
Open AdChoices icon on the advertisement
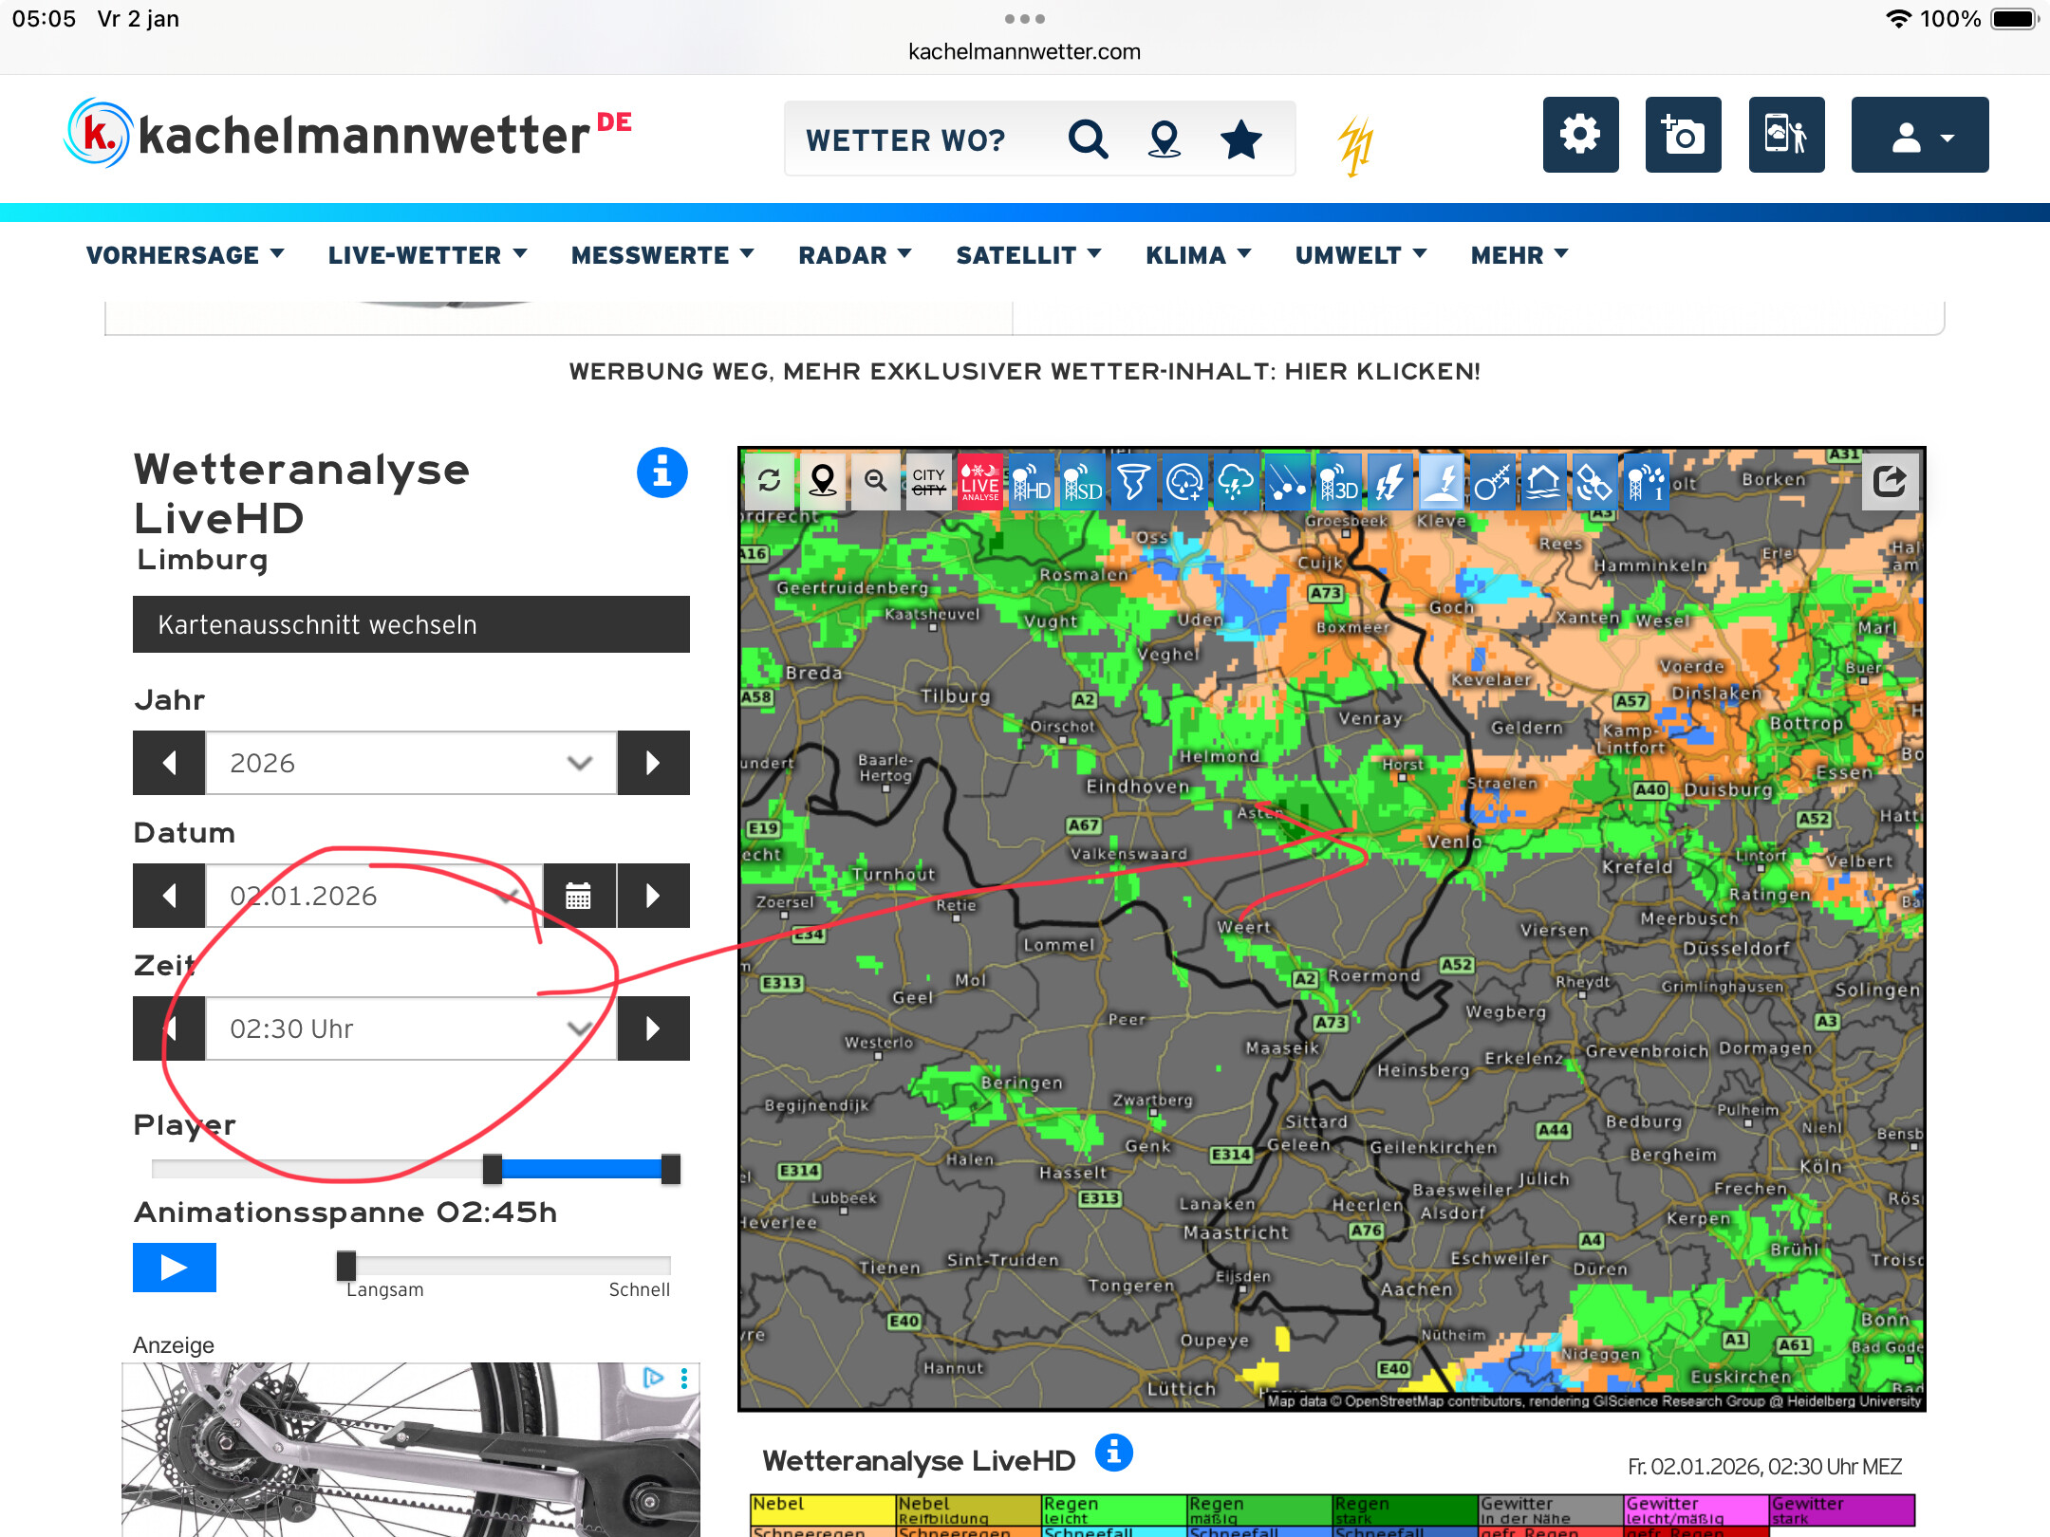(x=653, y=1378)
